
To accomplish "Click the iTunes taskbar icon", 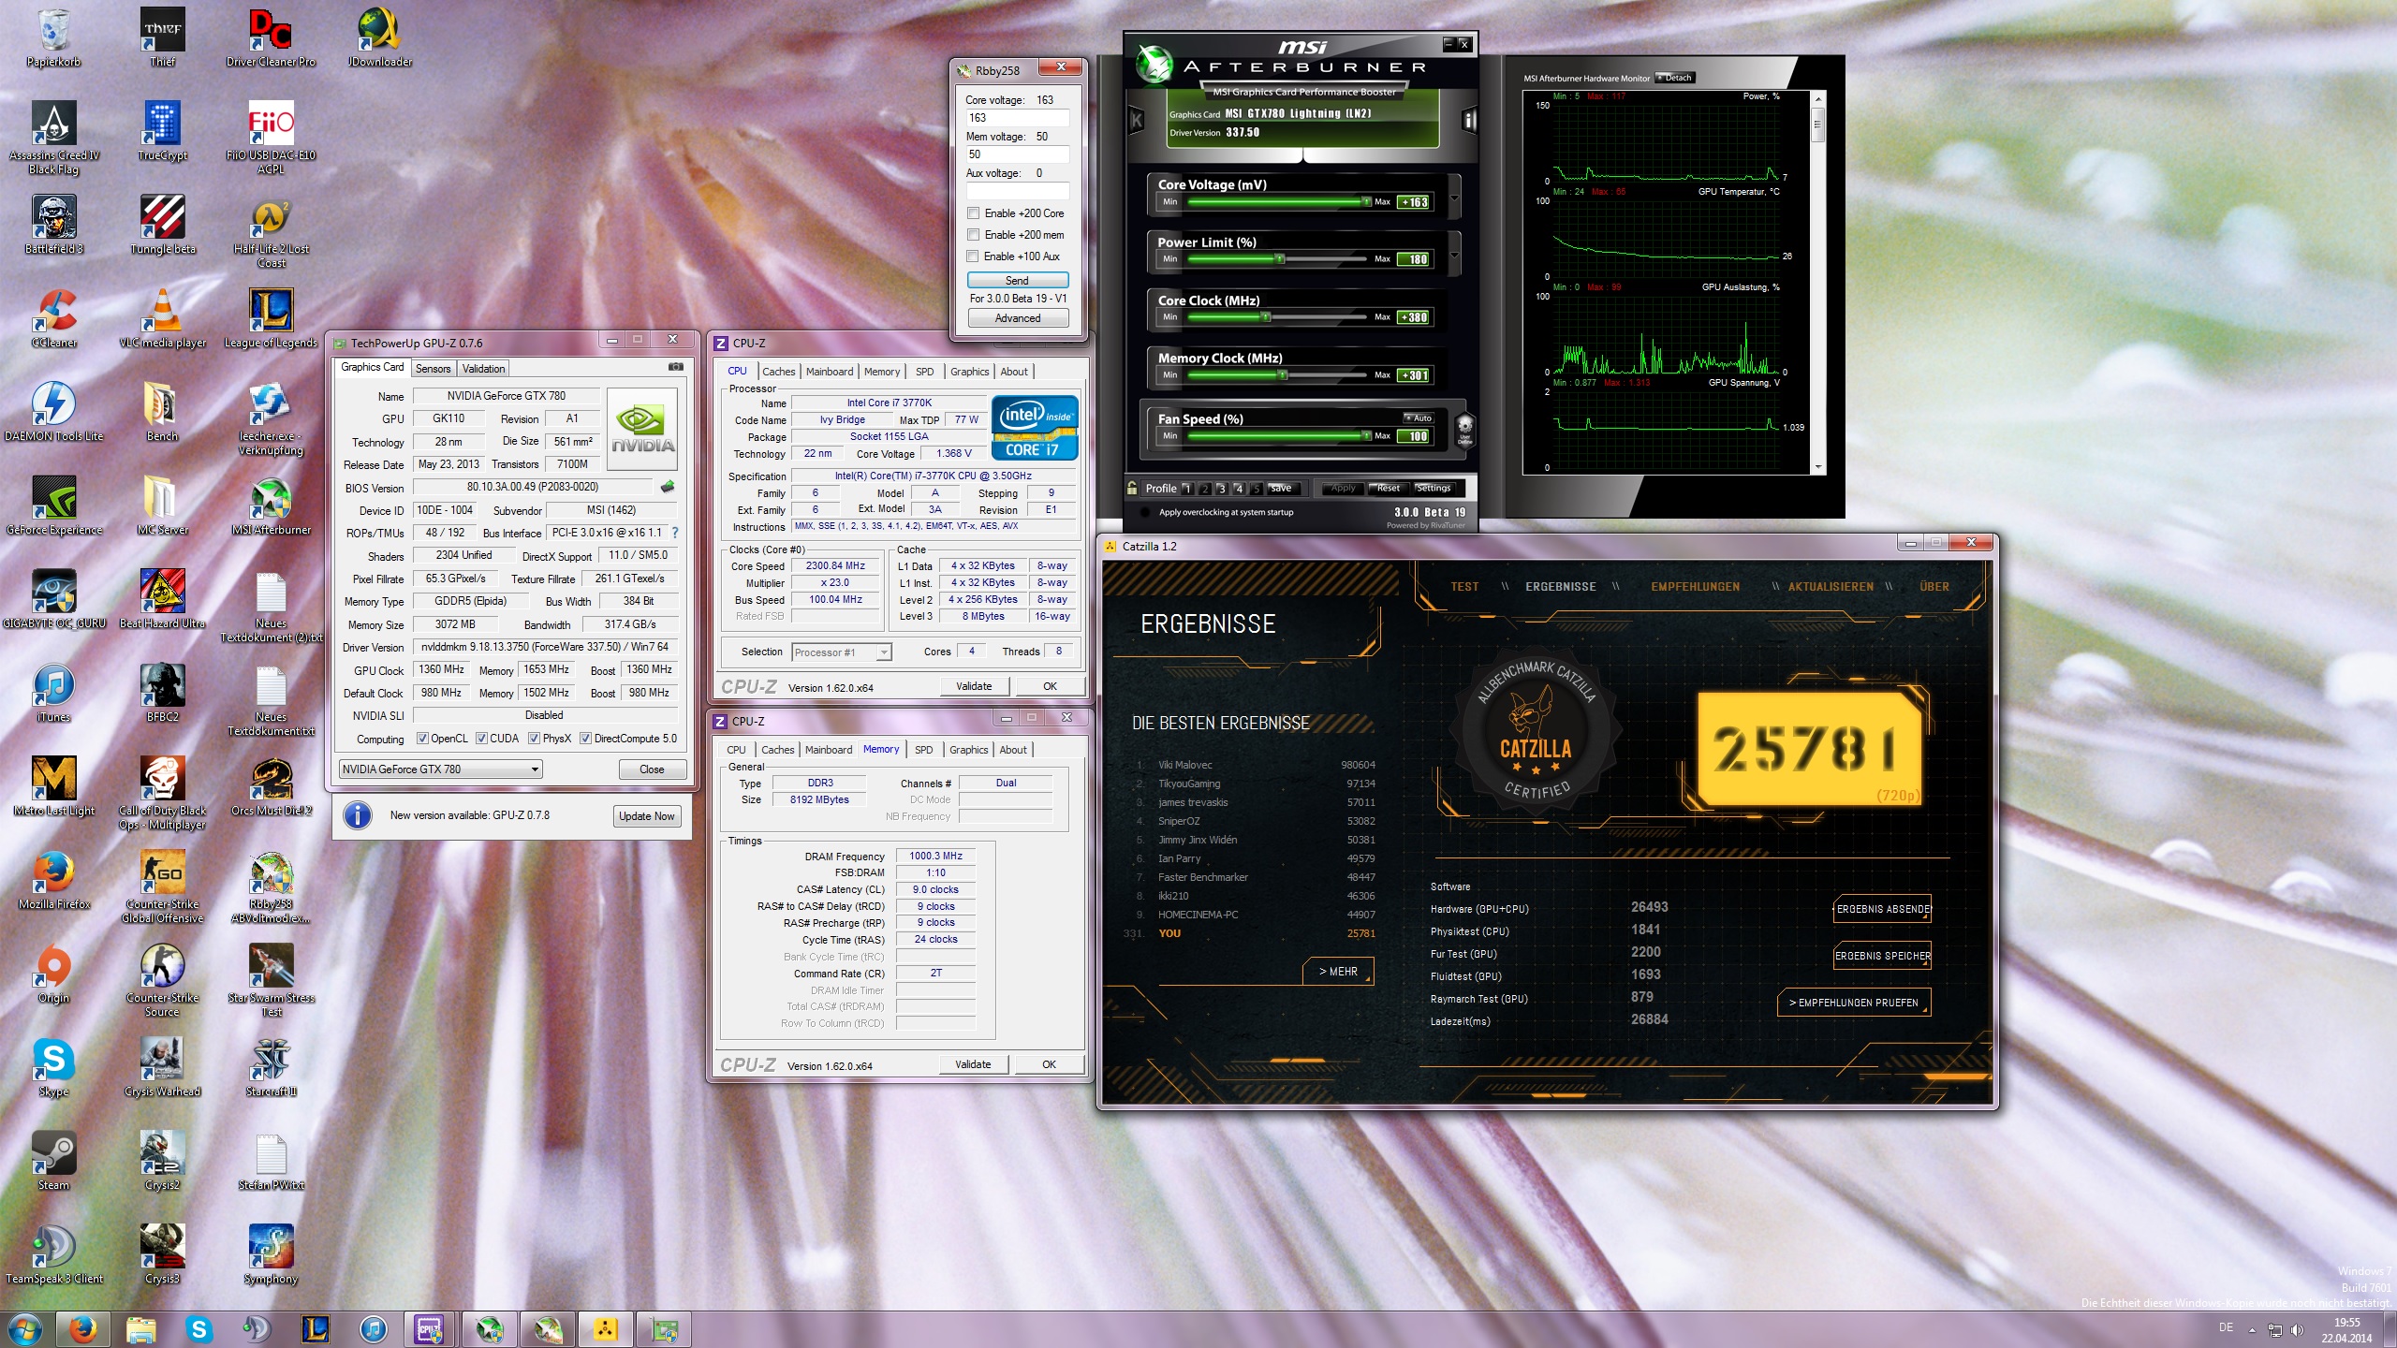I will (373, 1329).
